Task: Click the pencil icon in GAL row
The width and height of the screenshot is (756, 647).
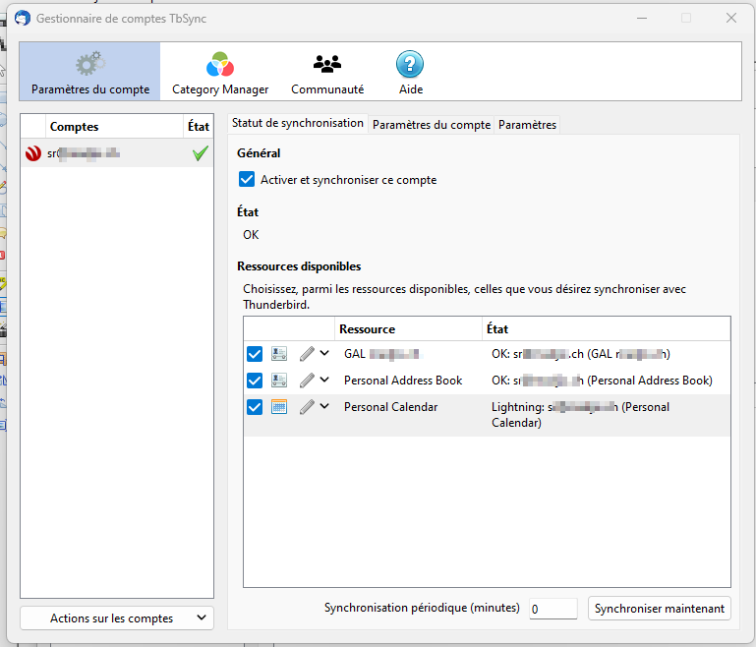Action: click(307, 354)
